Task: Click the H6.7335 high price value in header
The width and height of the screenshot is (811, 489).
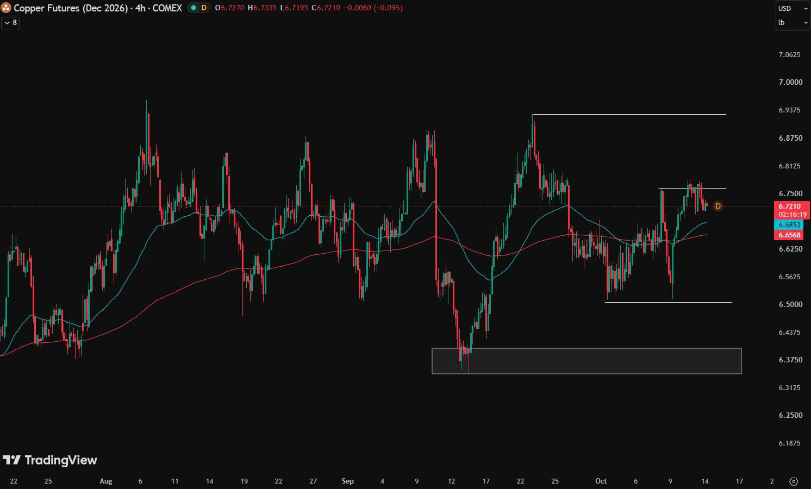Action: coord(263,8)
